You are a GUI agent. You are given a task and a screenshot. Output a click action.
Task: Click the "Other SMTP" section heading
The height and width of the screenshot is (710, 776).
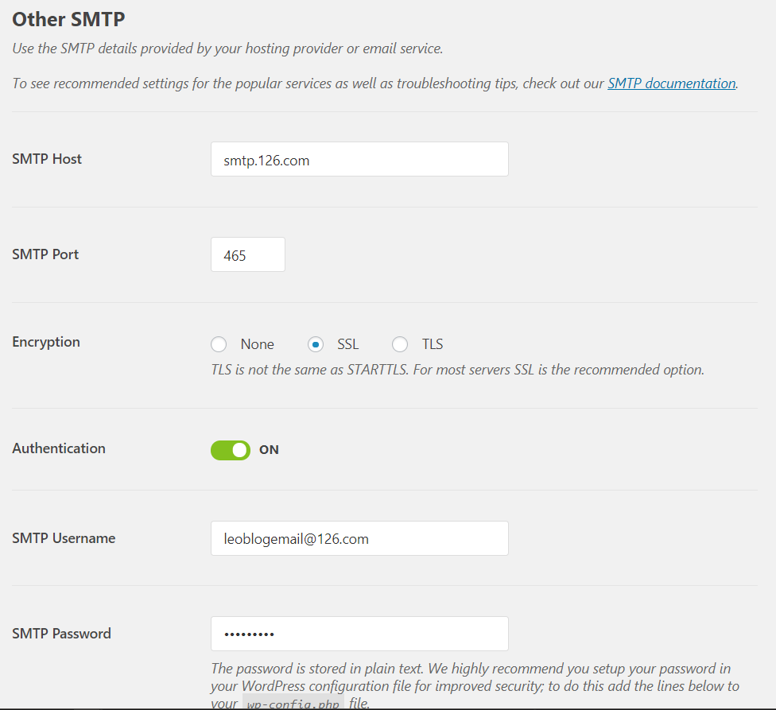(68, 18)
